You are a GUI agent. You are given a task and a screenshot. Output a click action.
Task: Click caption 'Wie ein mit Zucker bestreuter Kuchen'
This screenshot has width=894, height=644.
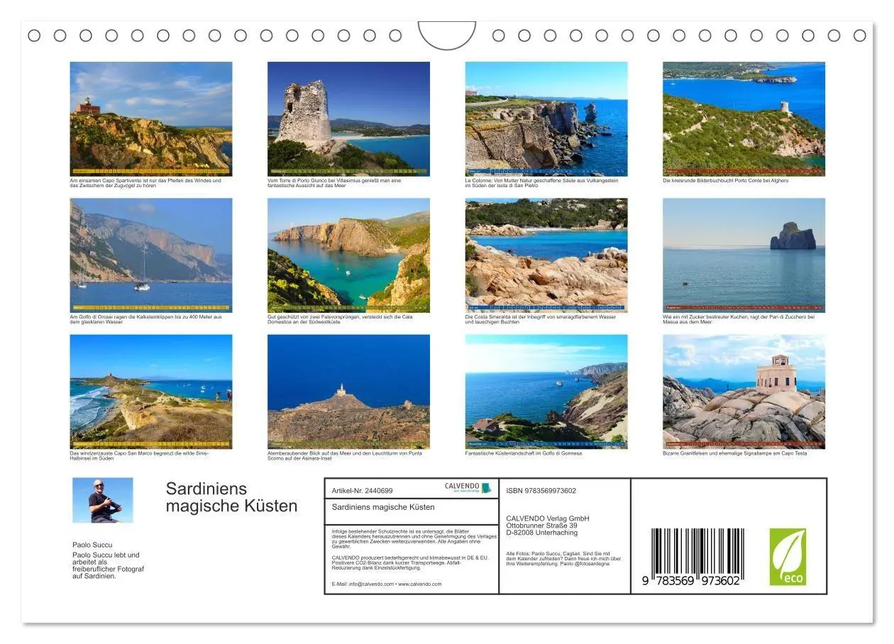pos(739,320)
